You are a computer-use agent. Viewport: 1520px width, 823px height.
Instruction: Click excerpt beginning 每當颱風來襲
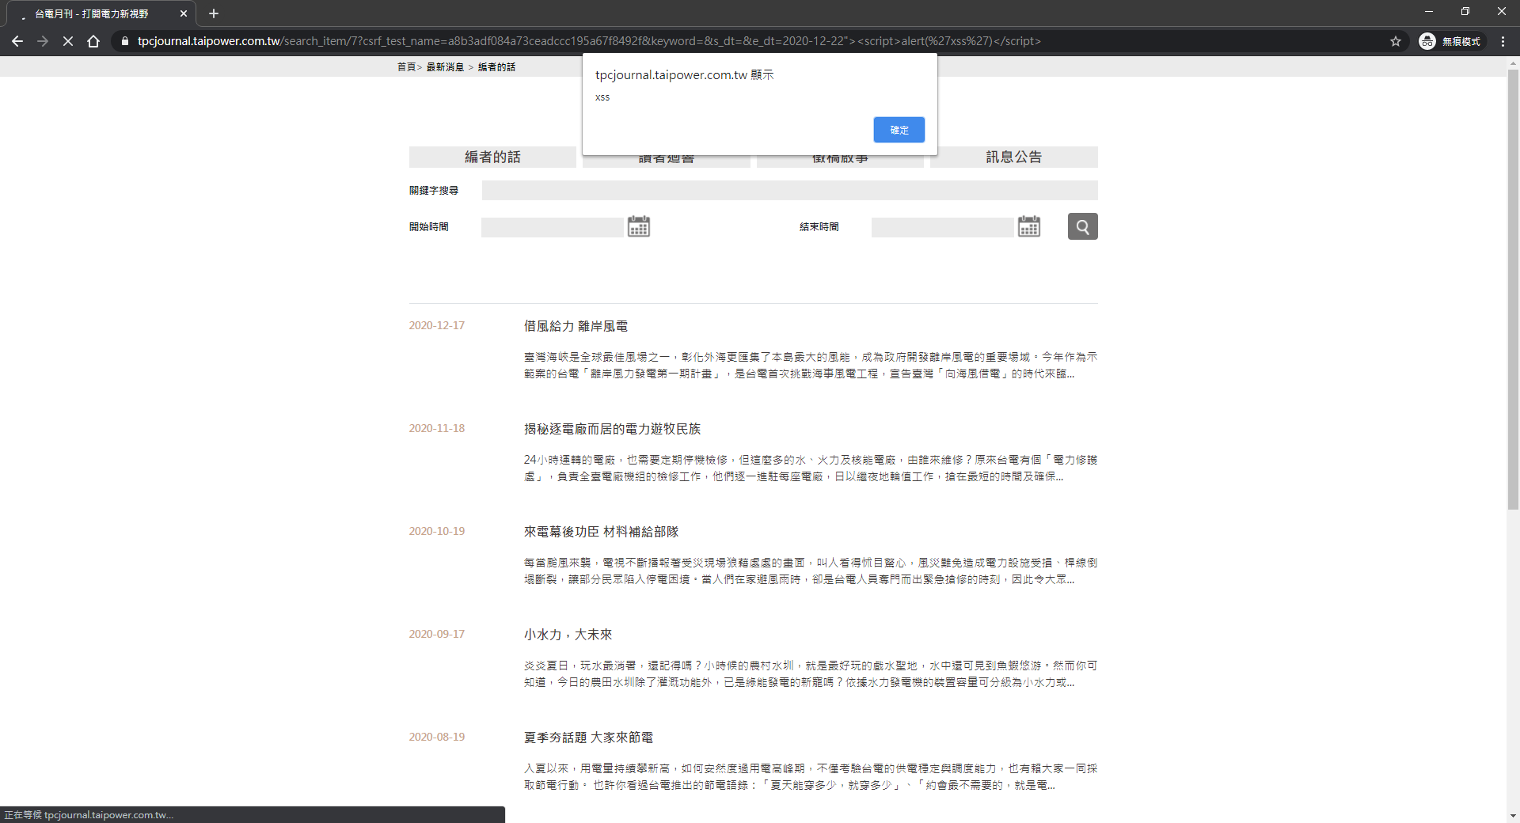tap(810, 571)
